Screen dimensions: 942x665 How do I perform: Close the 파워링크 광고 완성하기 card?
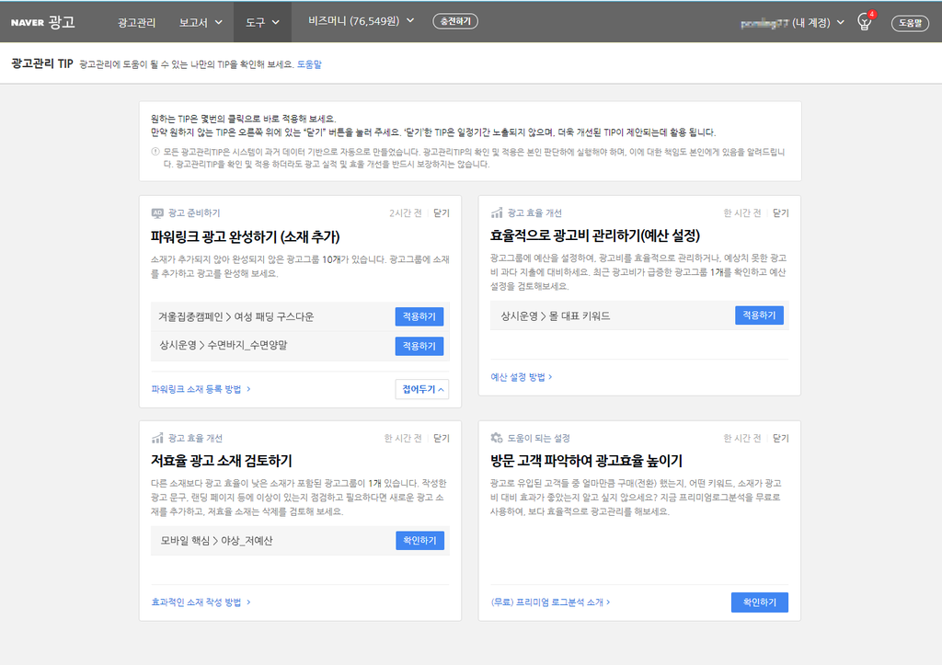[x=442, y=213]
